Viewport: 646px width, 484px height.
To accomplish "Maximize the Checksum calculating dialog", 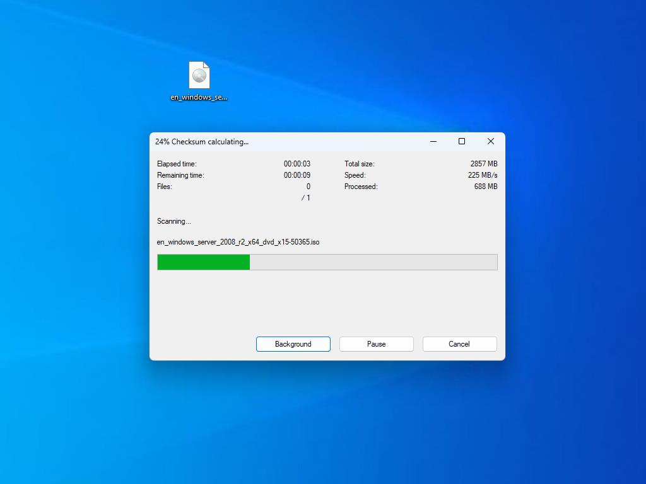I will click(462, 142).
